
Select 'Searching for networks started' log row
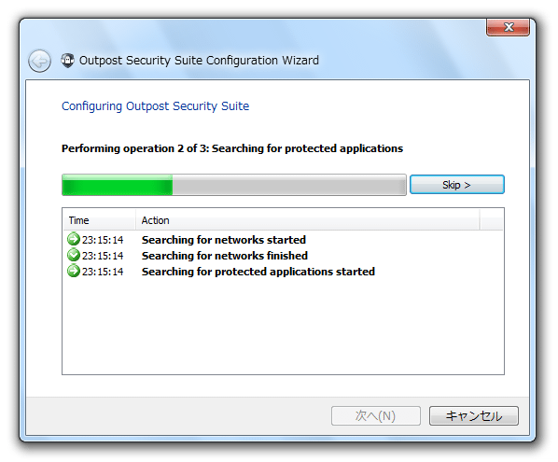(283, 240)
